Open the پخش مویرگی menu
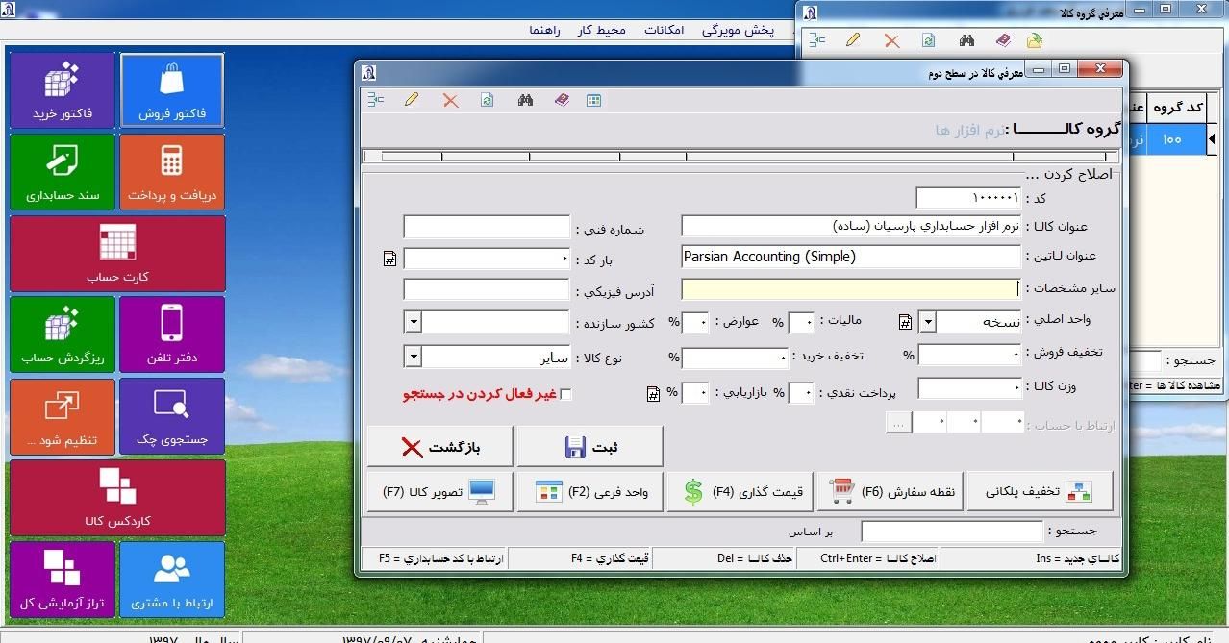Viewport: 1229px width, 643px height. (x=738, y=30)
